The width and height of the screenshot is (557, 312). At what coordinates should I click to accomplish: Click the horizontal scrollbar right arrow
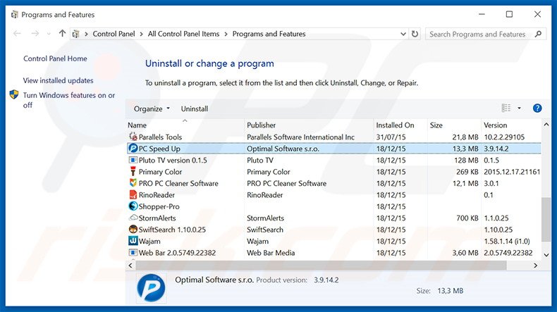tap(535, 265)
